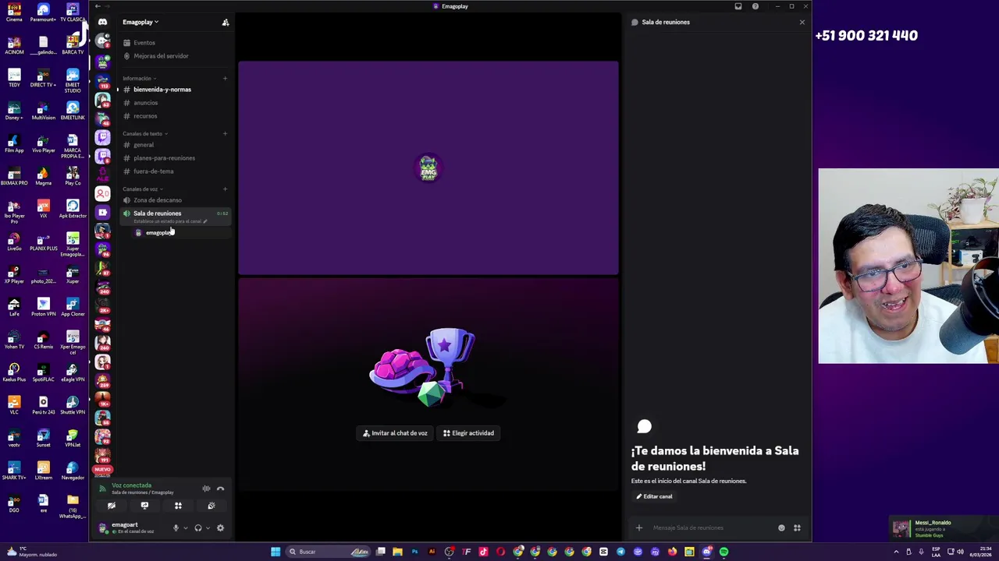Open Photoshop from the taskbar
This screenshot has width=999, height=561.
(414, 552)
